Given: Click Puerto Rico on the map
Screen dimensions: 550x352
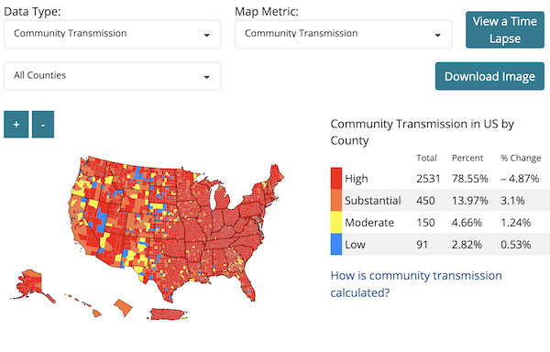Looking at the screenshot, I should (x=168, y=314).
